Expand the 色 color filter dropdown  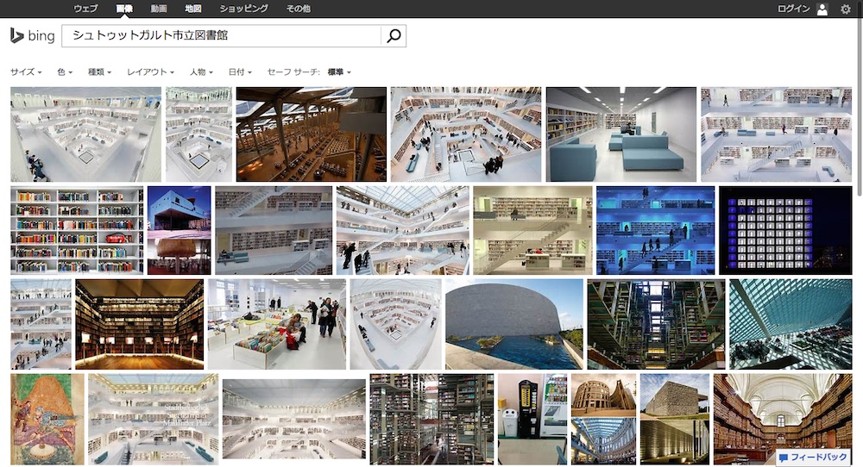(65, 72)
